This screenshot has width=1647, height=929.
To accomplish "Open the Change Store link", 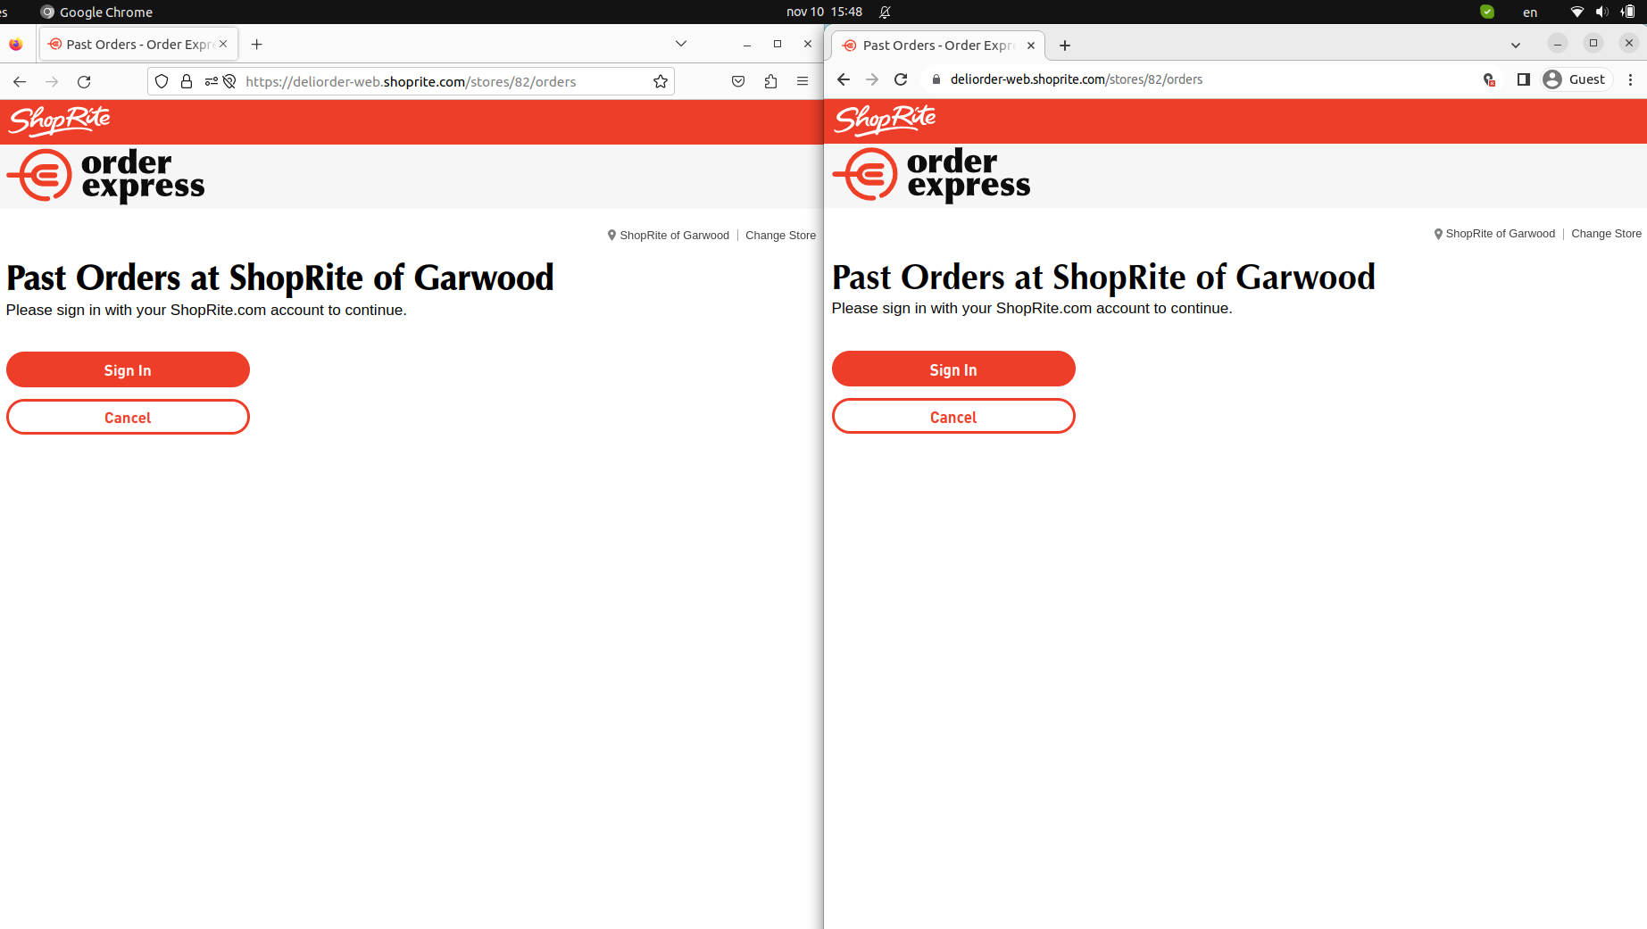I will point(781,235).
